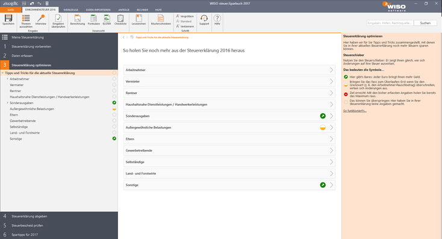The image size is (442, 239).
Task: Switch to the WERKZEUGE tab
Action: coord(70,10)
